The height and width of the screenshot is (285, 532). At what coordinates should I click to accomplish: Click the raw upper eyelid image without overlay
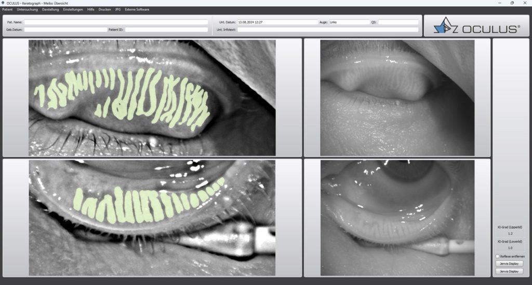click(397, 98)
